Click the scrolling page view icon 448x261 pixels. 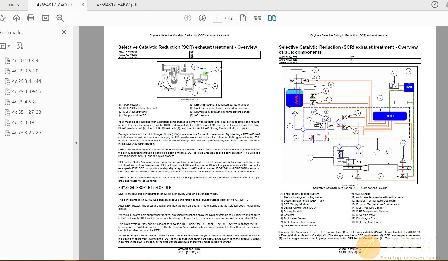tap(257, 18)
